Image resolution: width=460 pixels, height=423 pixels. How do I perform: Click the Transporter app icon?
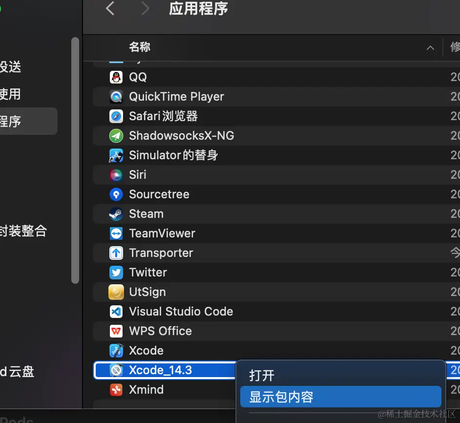click(116, 253)
